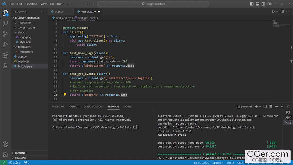Screen dimensions: 293x165
Task: Toggle the secondary sidebar layout icon
Action: click(x=263, y=4)
